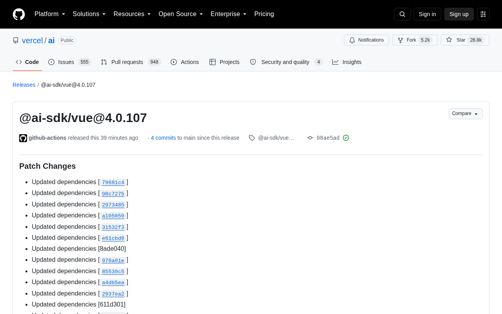The image size is (502, 314).
Task: Open the search magnifier button
Action: tap(402, 14)
